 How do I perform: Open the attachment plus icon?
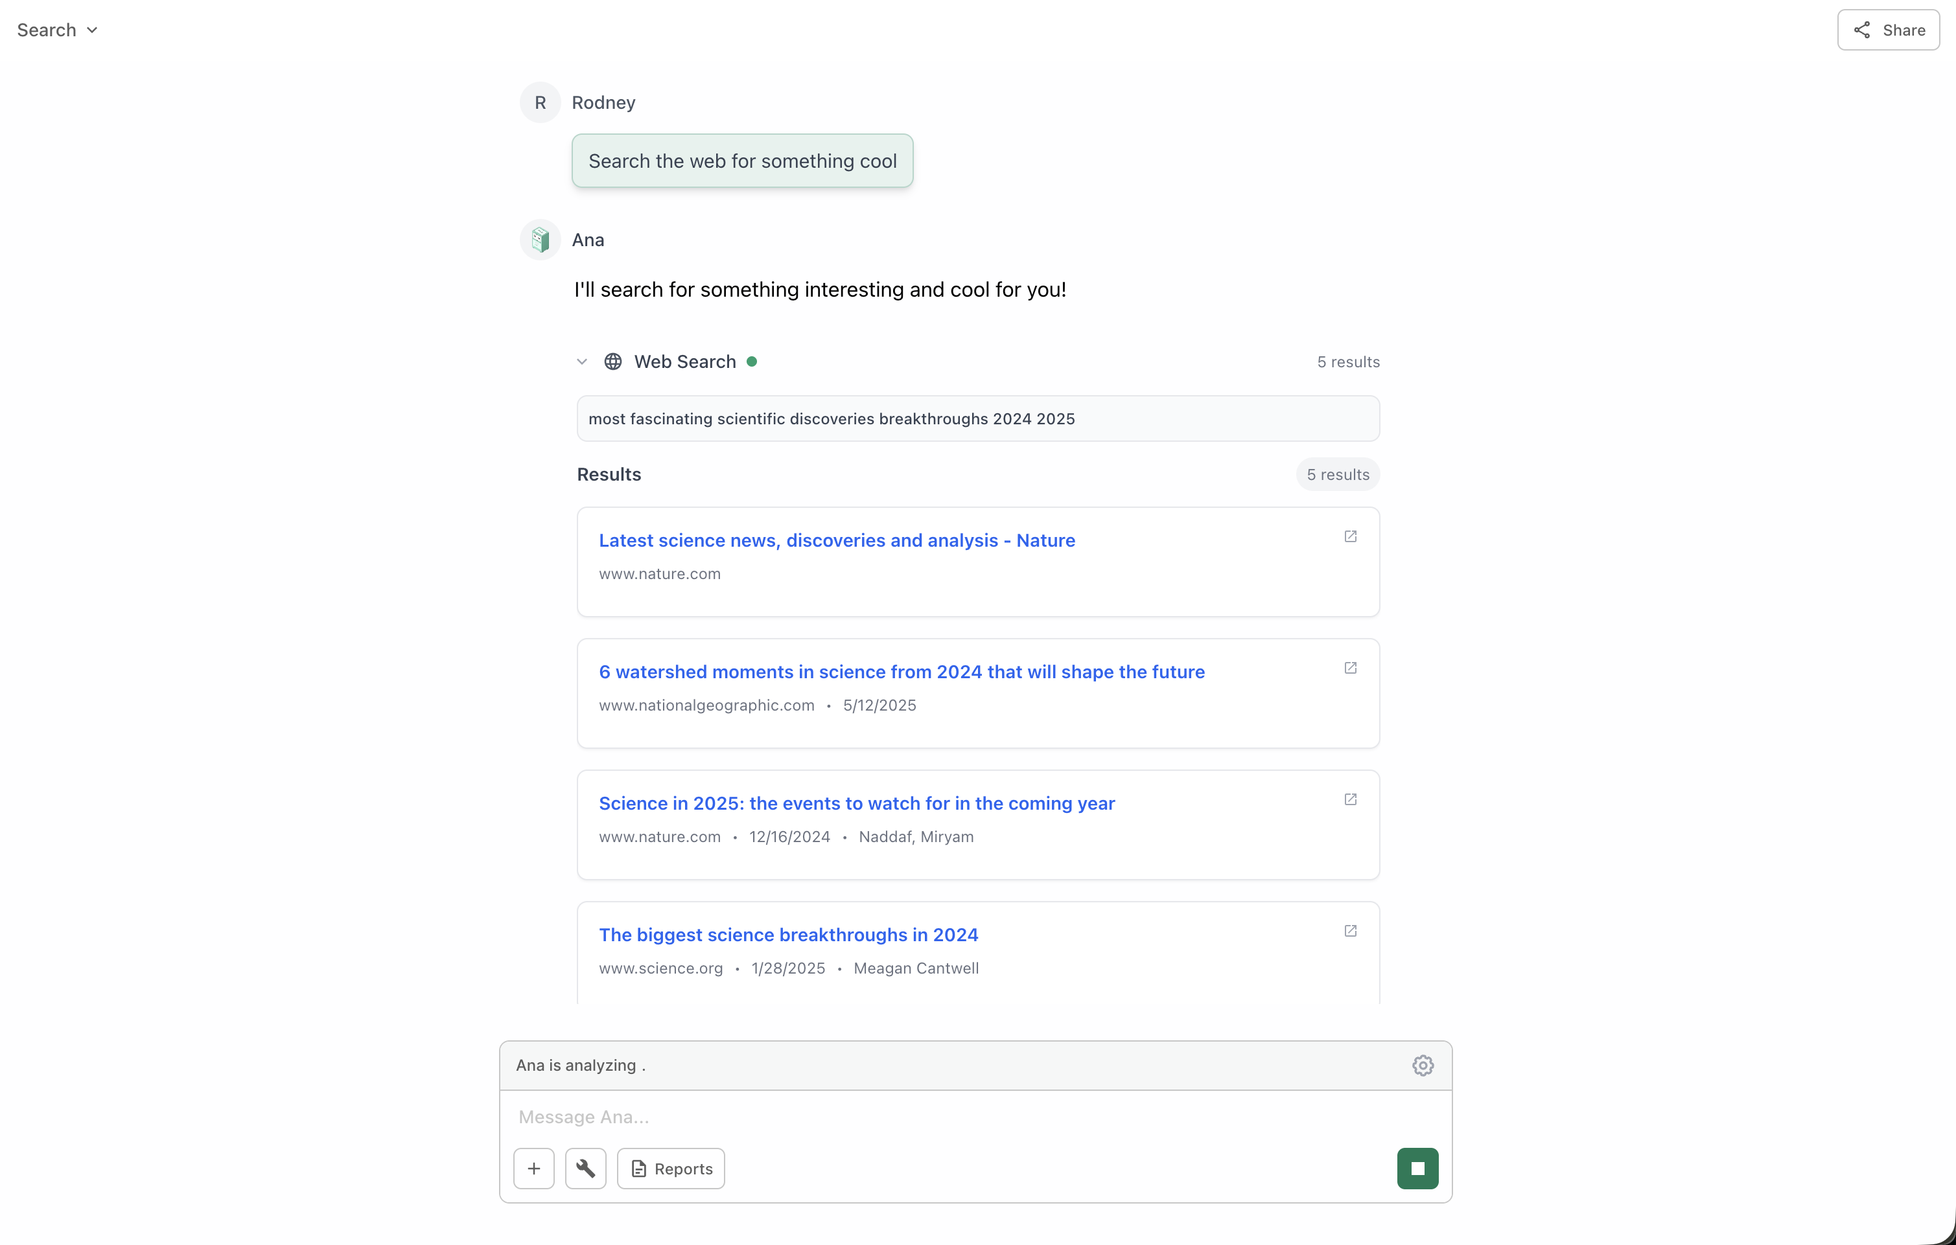coord(533,1168)
